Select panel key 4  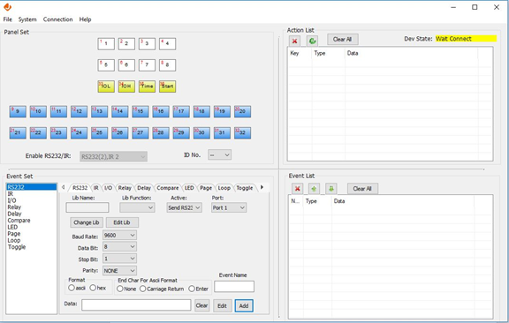[x=167, y=44]
